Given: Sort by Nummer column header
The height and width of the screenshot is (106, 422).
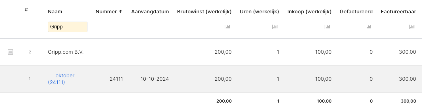Looking at the screenshot, I should click(109, 12).
